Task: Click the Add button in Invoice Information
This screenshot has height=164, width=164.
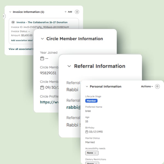Action: pos(68,12)
